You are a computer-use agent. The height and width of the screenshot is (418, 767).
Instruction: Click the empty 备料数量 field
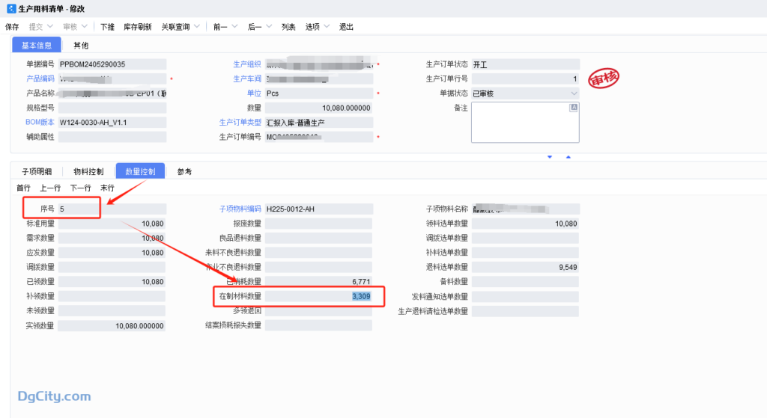[x=525, y=282]
